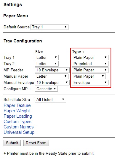Viewport: 115px width, 158px height.
Task: Go to the Paper Weight page
Action: [x=17, y=111]
